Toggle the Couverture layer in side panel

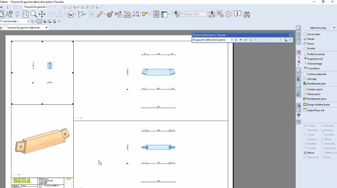point(313,69)
